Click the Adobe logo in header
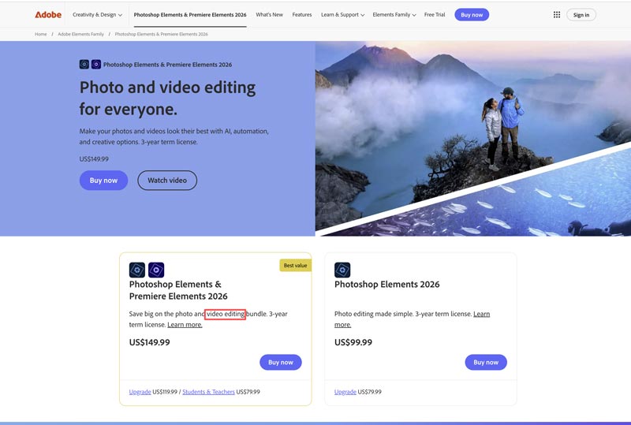Viewport: 631px width, 425px height. click(48, 15)
